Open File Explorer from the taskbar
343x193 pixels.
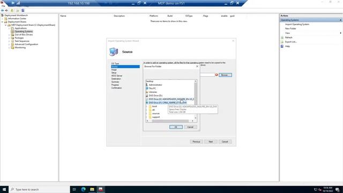(92, 189)
